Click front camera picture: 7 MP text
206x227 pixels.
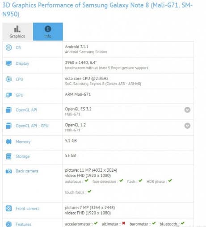coord(90,207)
